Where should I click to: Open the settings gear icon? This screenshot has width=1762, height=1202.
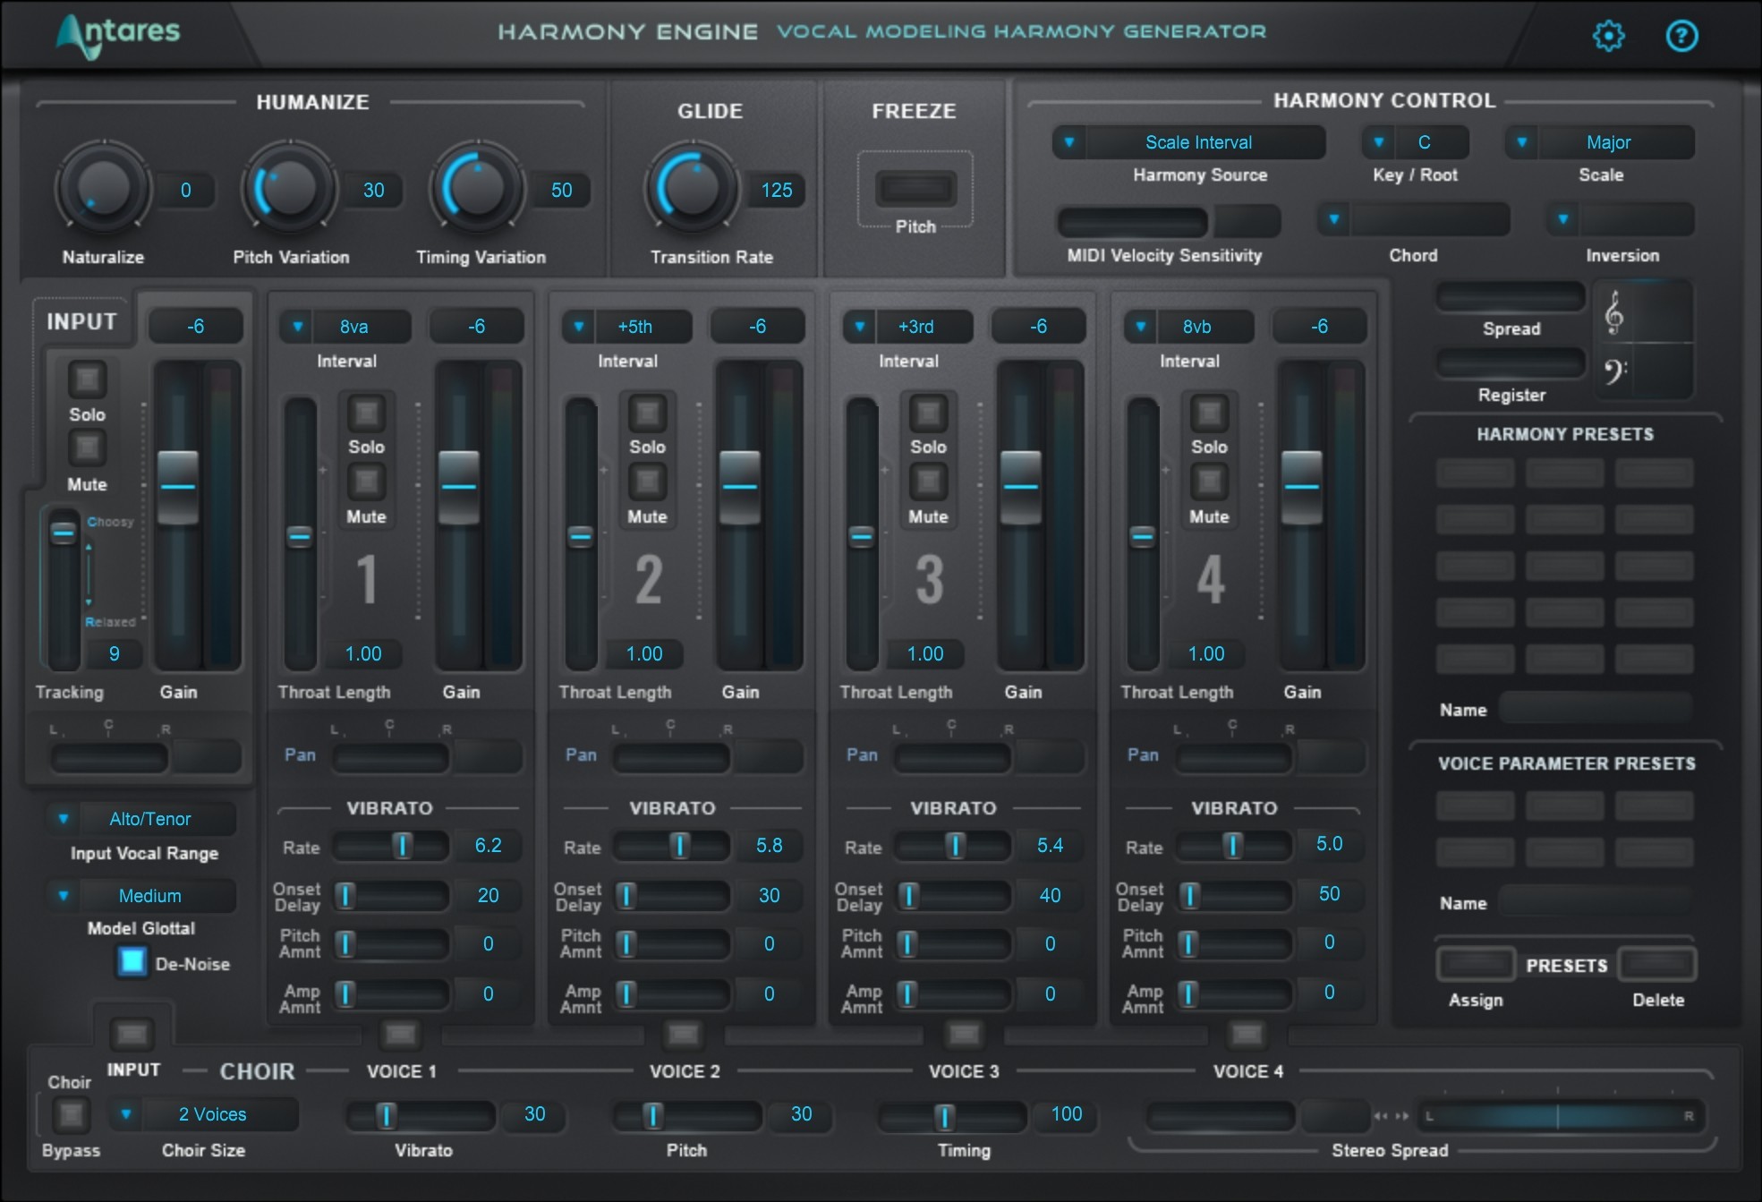pos(1608,36)
